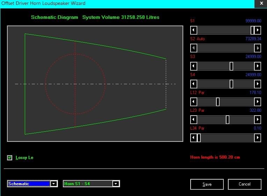This screenshot has width=267, height=196.
Task: Click the S2 Auto label
Action: (x=198, y=39)
